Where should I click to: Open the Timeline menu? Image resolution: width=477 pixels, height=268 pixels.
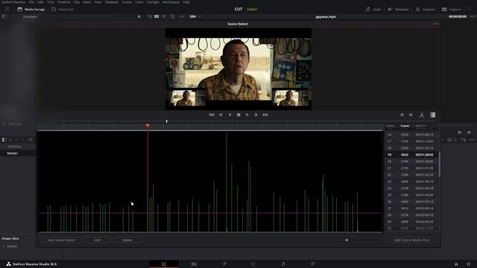pos(63,2)
